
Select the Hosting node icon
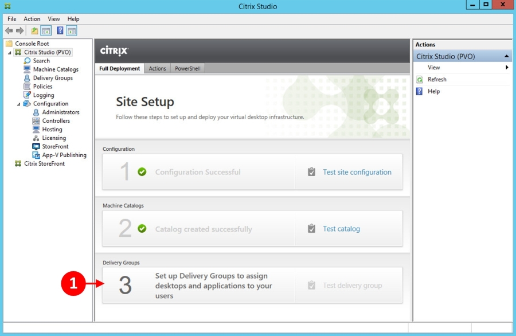coord(36,130)
